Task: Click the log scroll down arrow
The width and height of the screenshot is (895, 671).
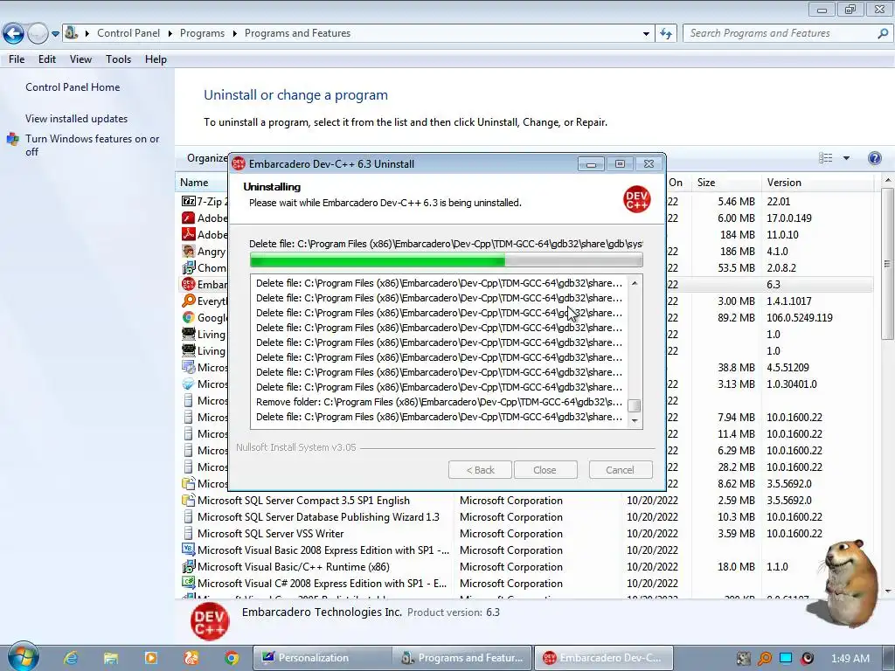Action: (x=635, y=420)
